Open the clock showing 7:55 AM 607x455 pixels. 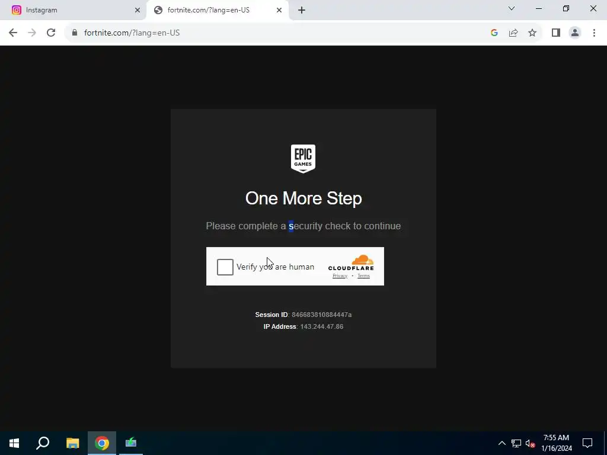pos(556,443)
